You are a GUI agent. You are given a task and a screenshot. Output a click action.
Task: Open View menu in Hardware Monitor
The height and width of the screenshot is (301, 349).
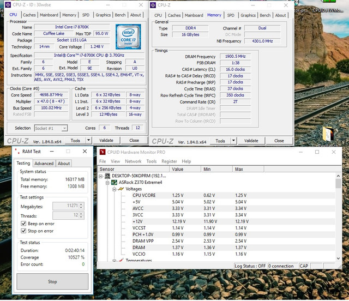115,161
